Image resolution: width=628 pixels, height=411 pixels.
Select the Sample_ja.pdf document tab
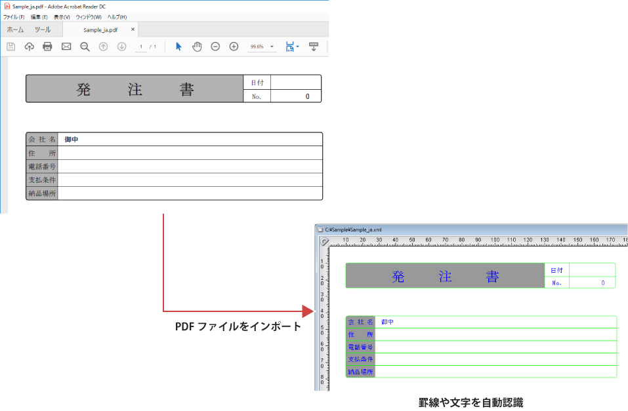[x=100, y=30]
